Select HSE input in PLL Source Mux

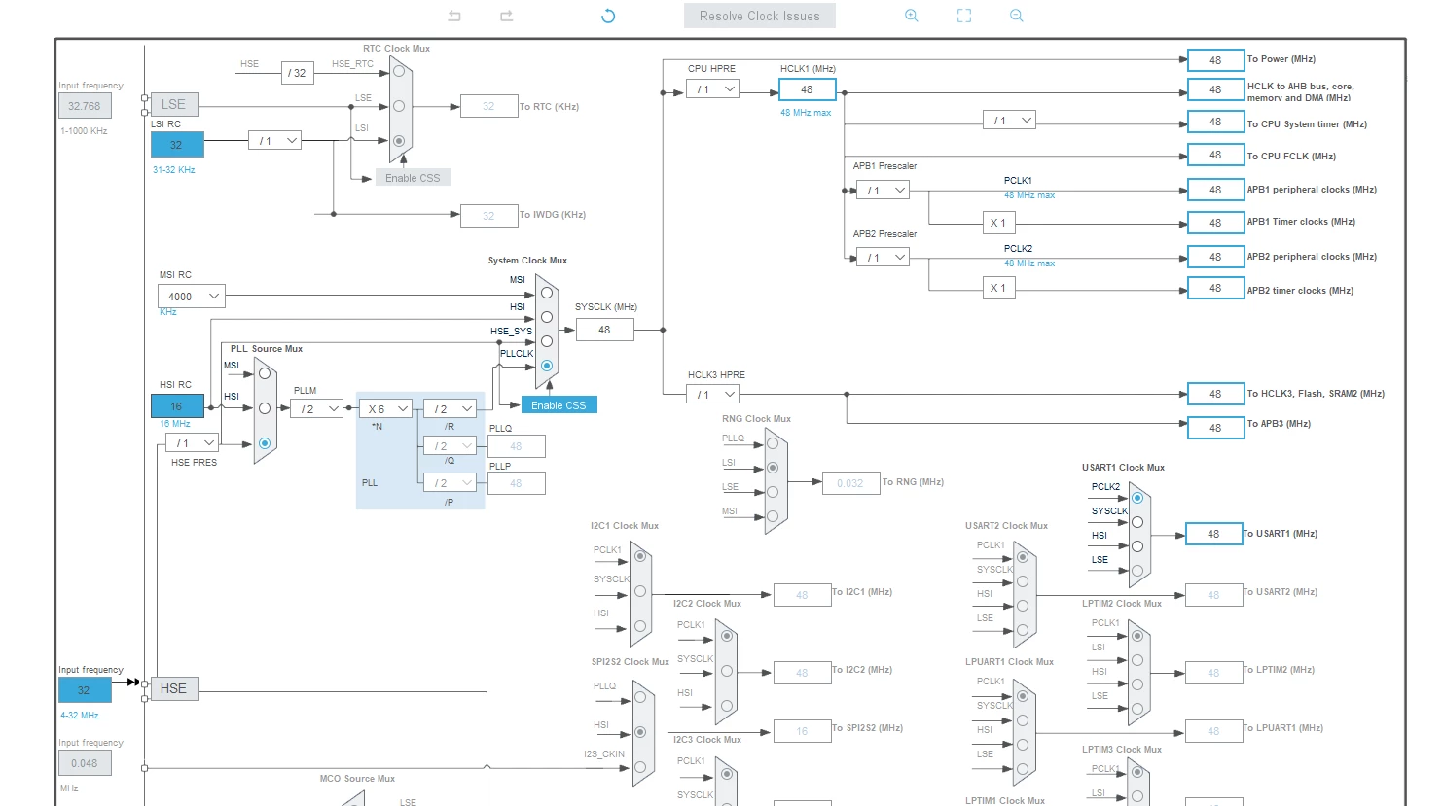(265, 443)
